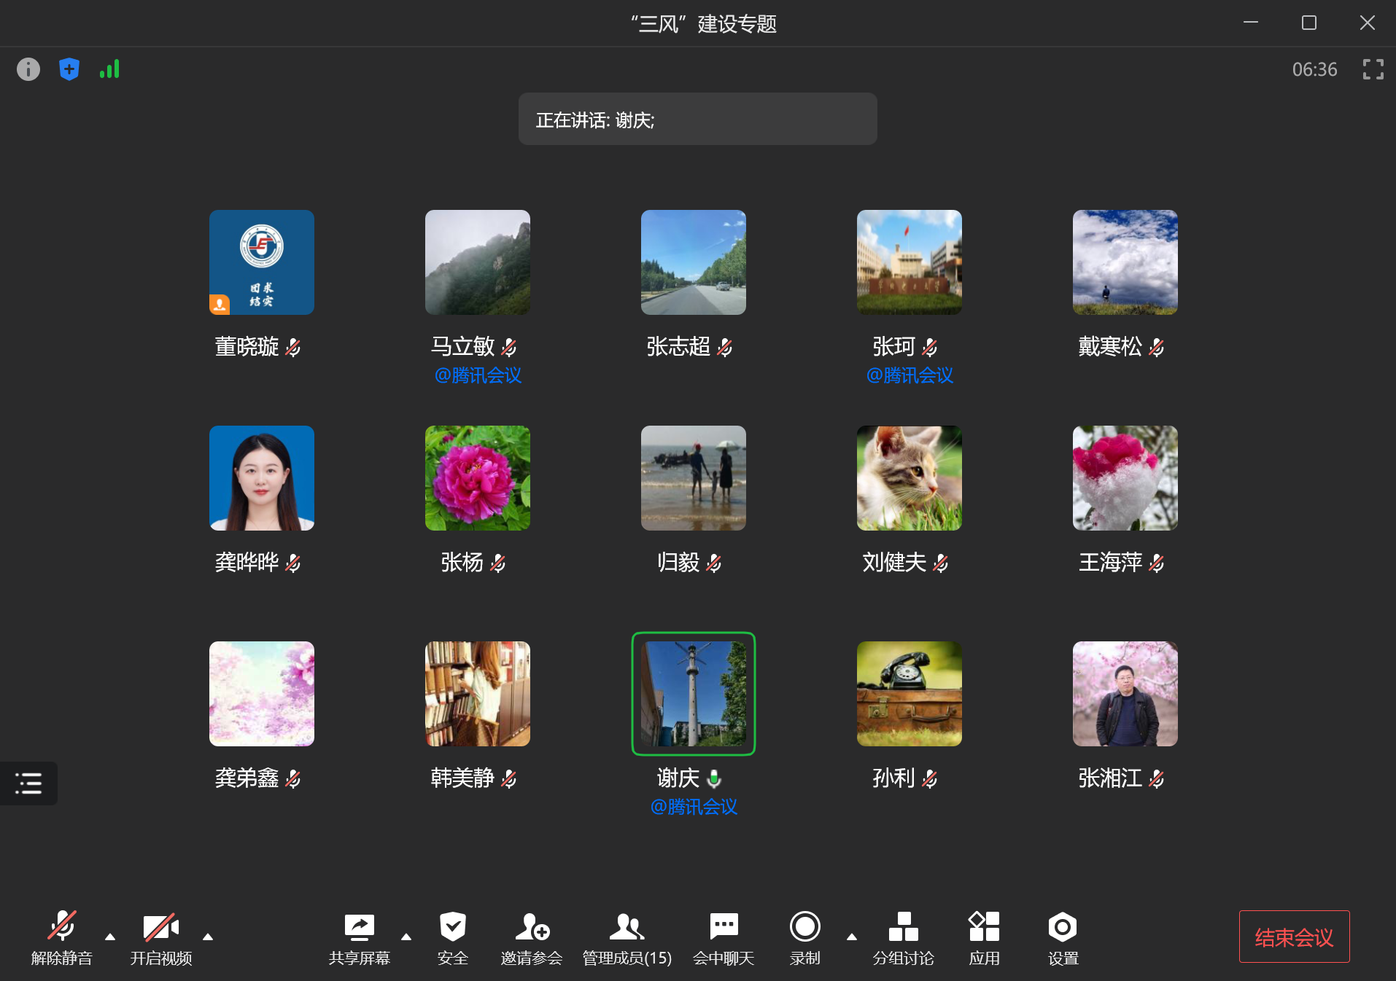Open Manage Members (管理成员) panel
Viewport: 1396px width, 981px height.
pyautogui.click(x=627, y=937)
